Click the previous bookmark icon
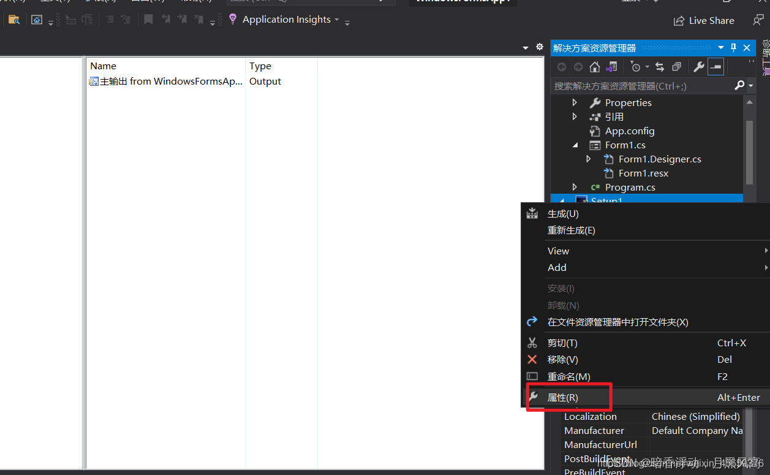Image resolution: width=770 pixels, height=475 pixels. click(x=166, y=20)
